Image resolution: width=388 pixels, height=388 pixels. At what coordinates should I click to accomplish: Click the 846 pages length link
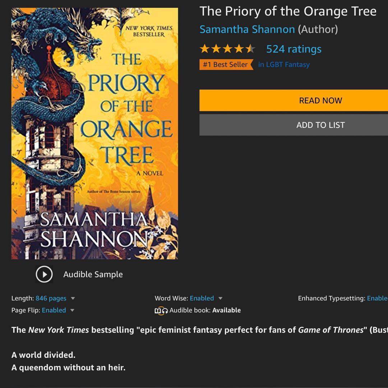(x=51, y=299)
